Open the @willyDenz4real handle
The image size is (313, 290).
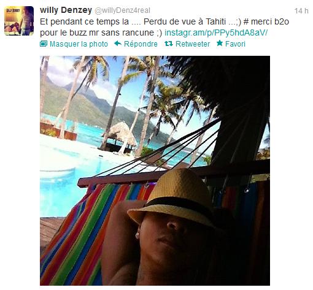point(122,10)
